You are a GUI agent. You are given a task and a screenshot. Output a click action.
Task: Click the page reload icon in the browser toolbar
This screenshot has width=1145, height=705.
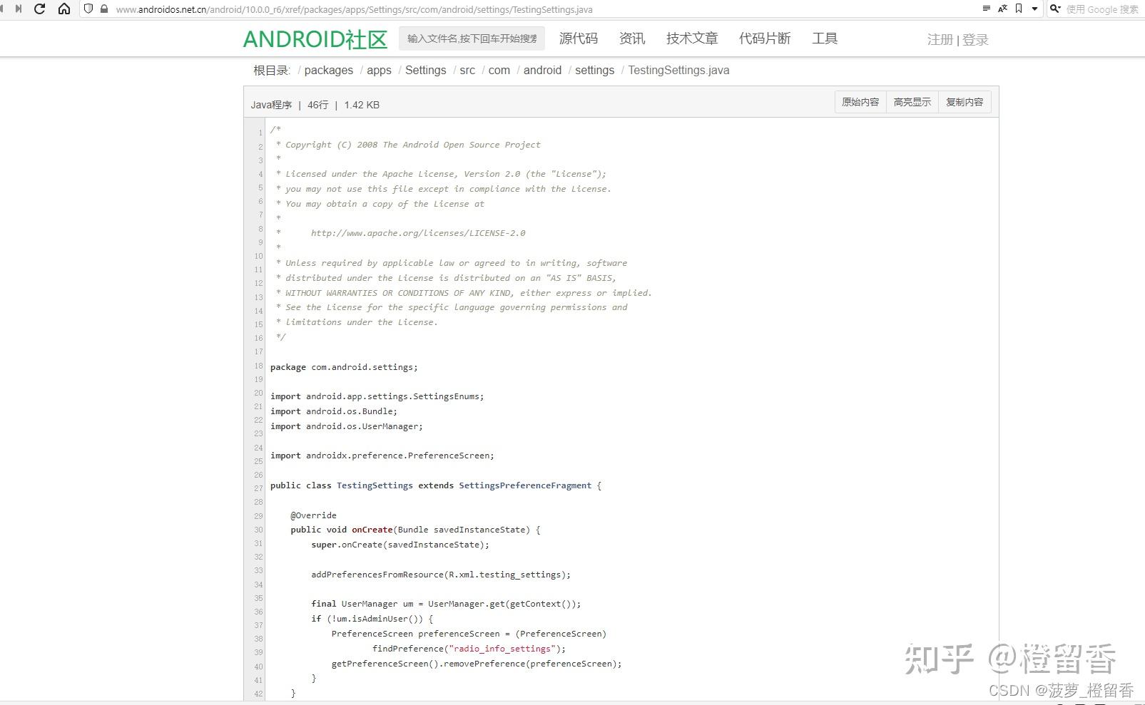tap(41, 9)
